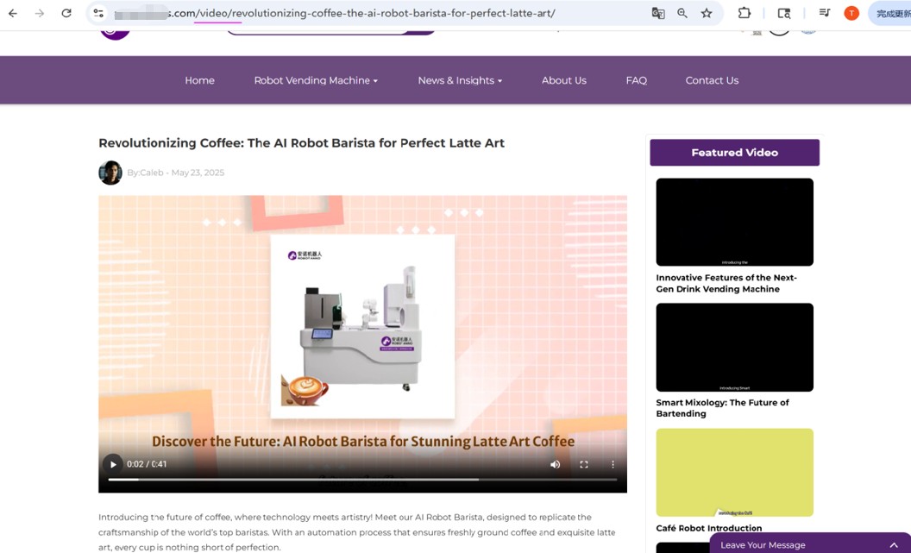This screenshot has height=553, width=911.
Task: Go to the Home menu item
Action: pyautogui.click(x=199, y=80)
